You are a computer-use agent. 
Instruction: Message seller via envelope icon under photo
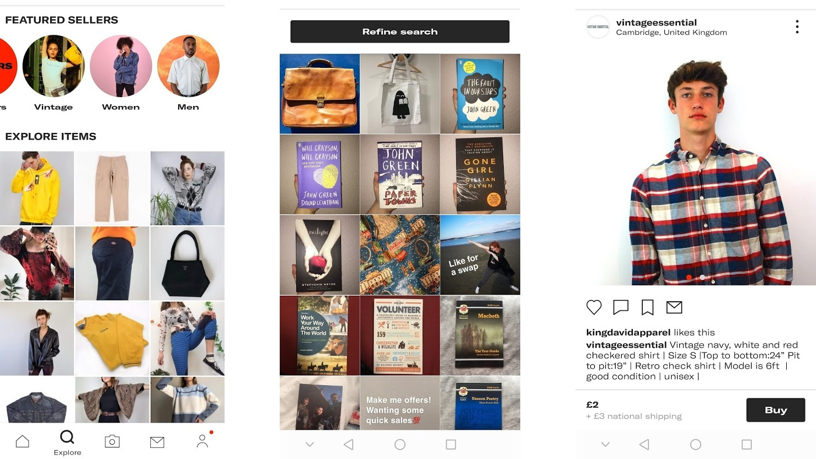pos(674,307)
